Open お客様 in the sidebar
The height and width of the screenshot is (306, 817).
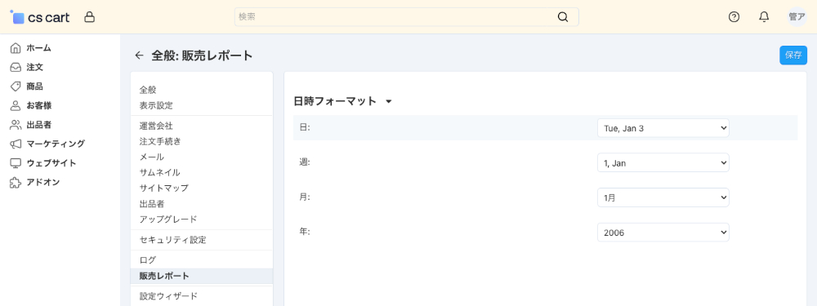point(38,105)
